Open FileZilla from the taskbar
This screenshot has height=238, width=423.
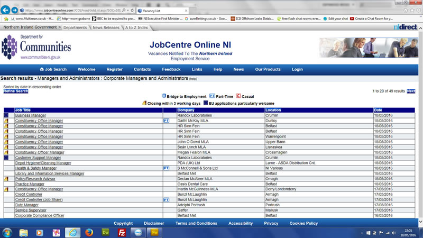pos(122,233)
